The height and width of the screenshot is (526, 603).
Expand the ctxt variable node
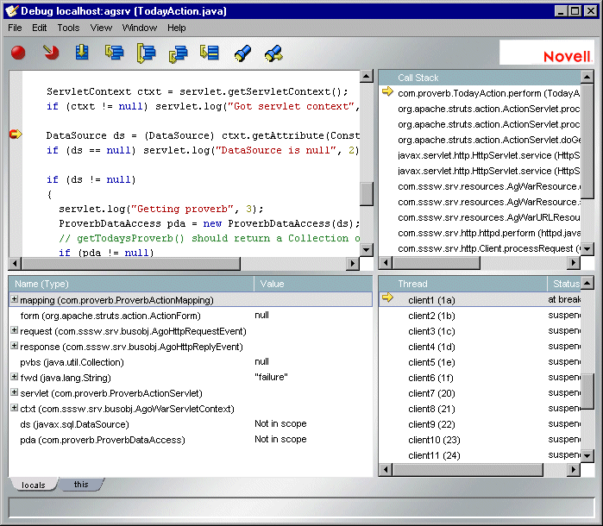(x=15, y=409)
